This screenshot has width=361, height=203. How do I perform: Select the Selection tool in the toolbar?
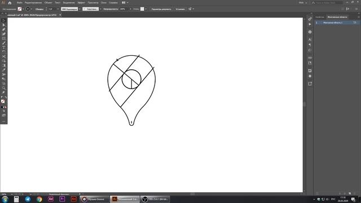coord(4,21)
